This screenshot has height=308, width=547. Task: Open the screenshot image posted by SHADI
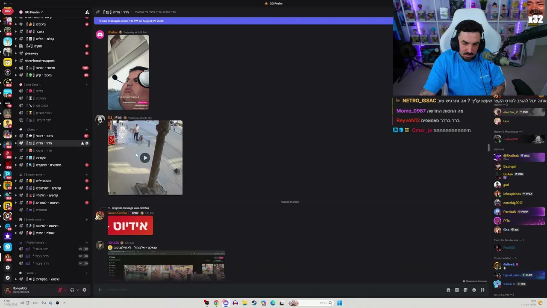(166, 266)
